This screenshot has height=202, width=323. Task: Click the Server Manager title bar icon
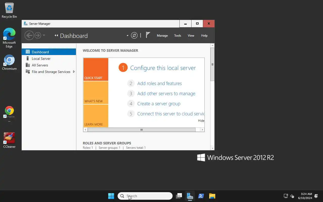(25, 23)
